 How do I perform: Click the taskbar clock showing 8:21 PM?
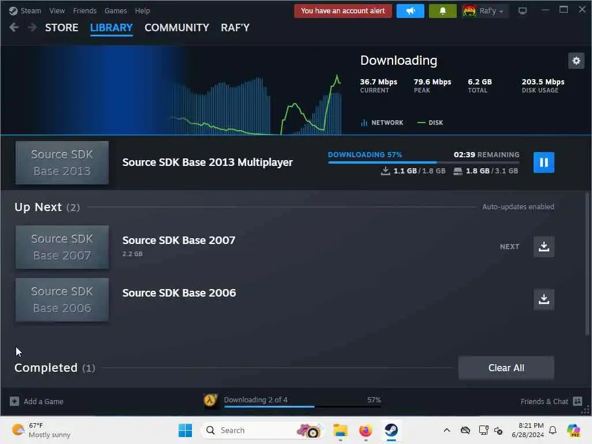tap(528, 430)
